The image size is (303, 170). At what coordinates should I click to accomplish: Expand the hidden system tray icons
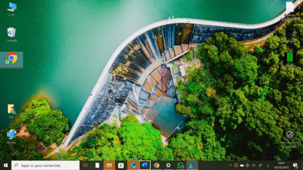230,165
